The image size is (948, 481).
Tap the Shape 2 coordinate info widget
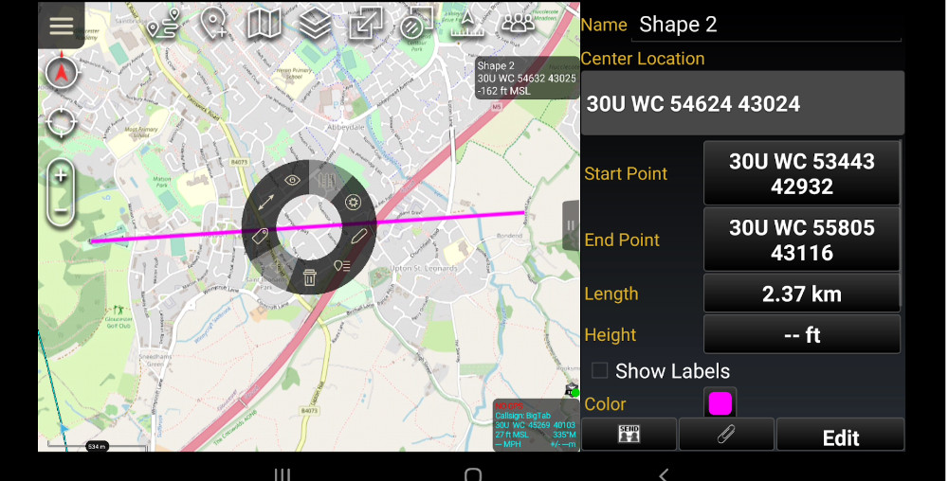[x=526, y=79]
